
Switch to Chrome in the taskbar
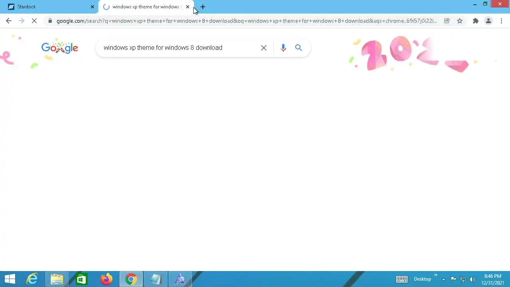coord(131,279)
